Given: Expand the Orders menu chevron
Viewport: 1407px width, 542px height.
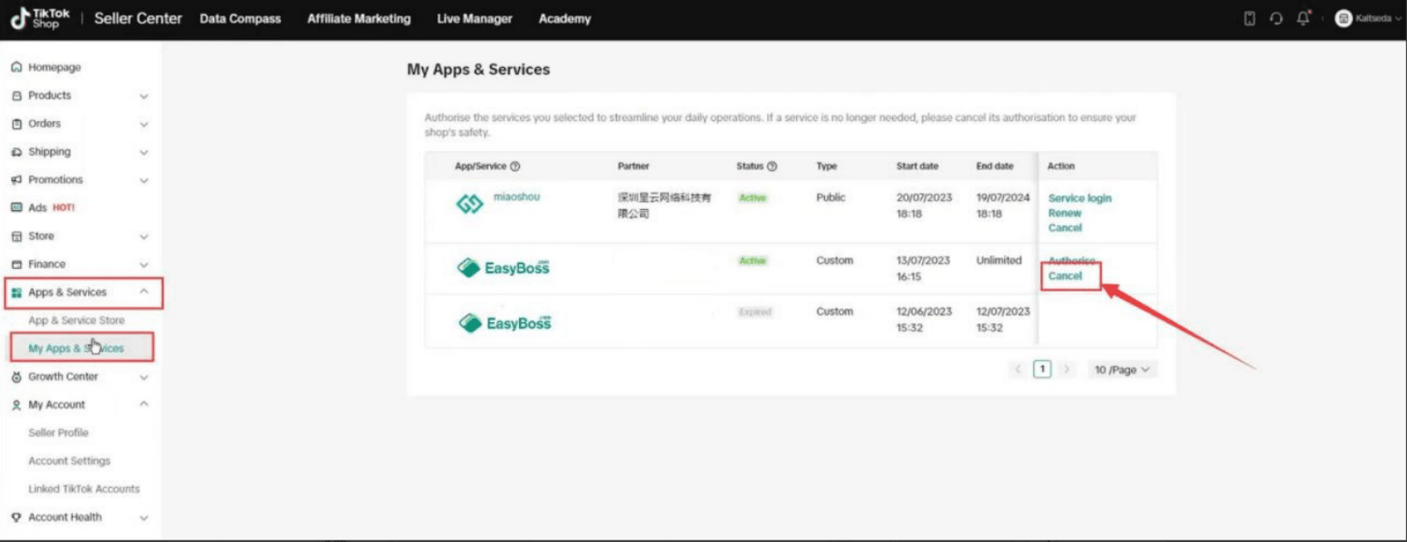Looking at the screenshot, I should 144,124.
